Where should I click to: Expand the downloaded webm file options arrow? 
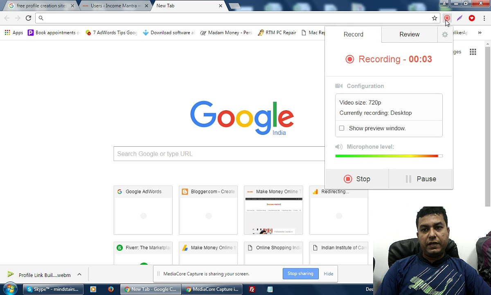click(x=79, y=275)
